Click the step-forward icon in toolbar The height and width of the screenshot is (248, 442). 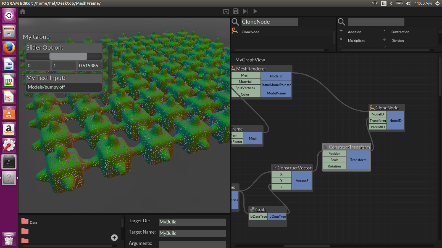[x=246, y=11]
